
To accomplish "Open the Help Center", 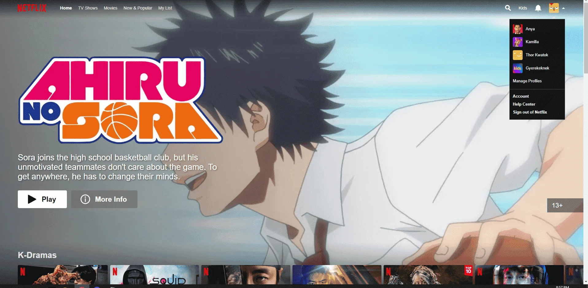I will click(x=524, y=104).
